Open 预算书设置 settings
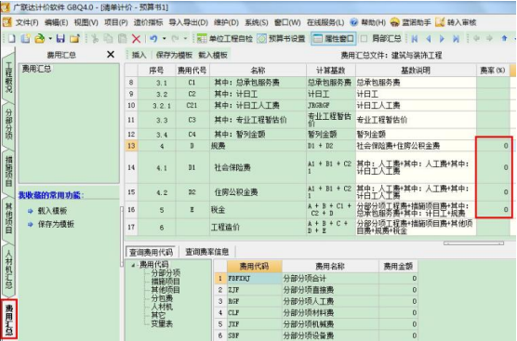Image resolution: width=517 pixels, height=341 pixels. pyautogui.click(x=281, y=38)
